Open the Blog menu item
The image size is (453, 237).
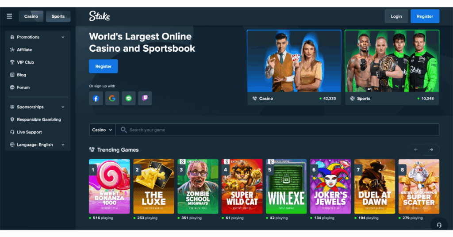[x=38, y=75]
